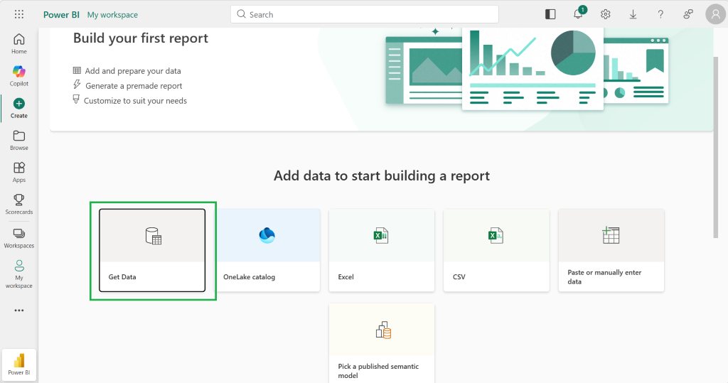Open Copilot from the sidebar
The image size is (728, 383).
[x=19, y=75]
